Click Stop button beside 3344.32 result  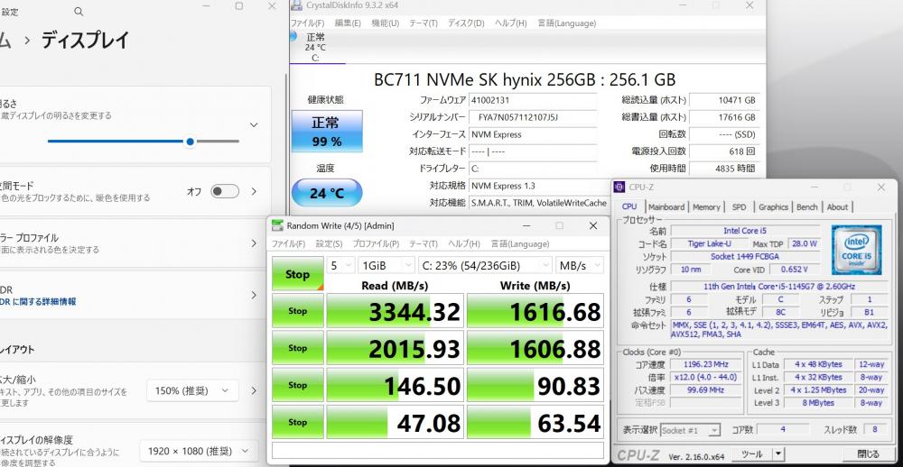point(298,311)
